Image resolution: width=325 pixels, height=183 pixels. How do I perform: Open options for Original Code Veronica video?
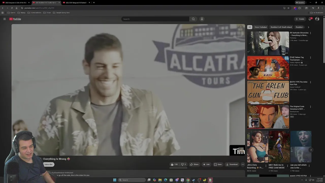[x=310, y=107]
